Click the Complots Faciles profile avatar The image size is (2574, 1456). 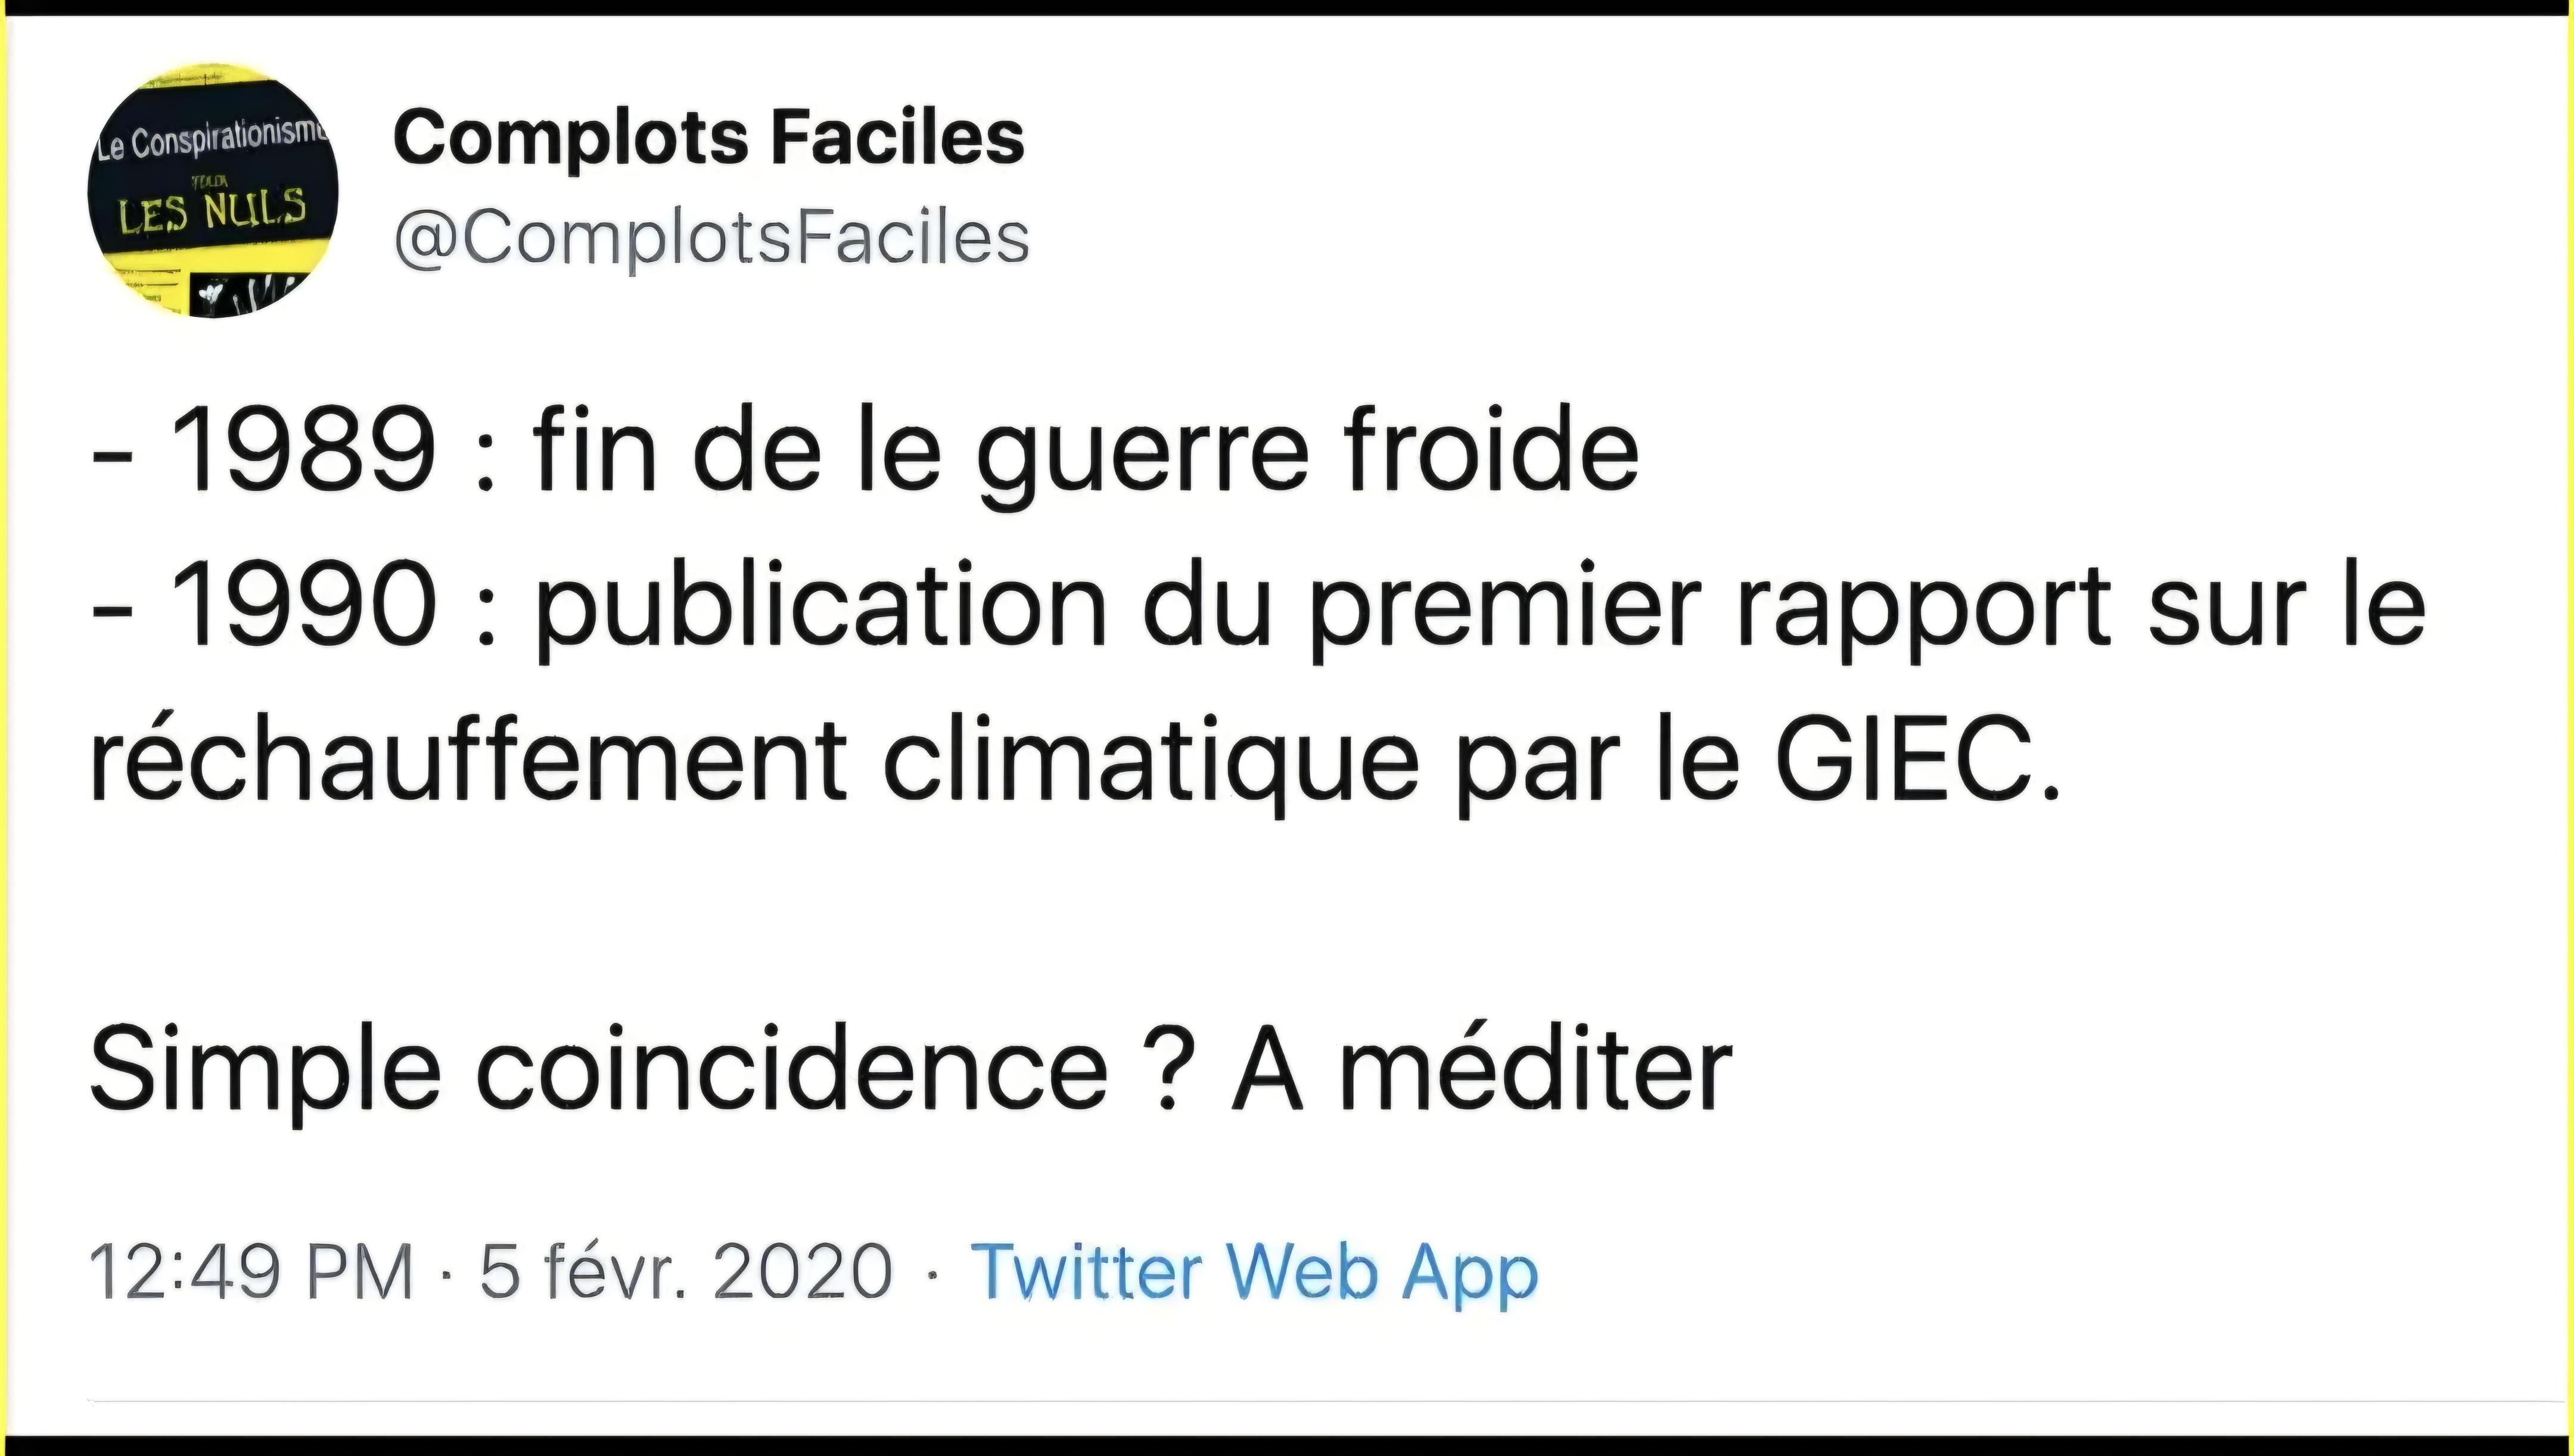[x=213, y=190]
